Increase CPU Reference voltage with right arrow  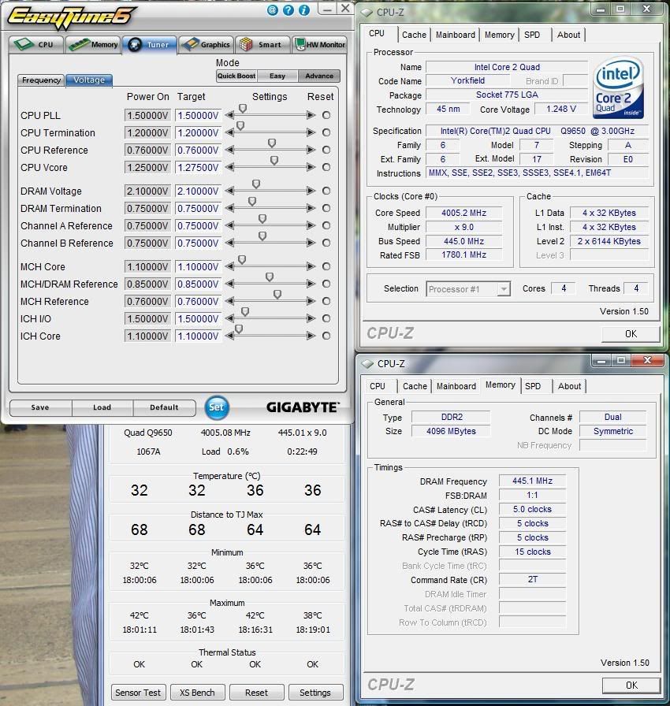point(311,150)
